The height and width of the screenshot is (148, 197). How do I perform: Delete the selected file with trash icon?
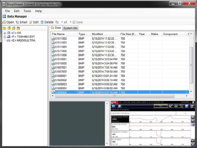(x=42, y=22)
